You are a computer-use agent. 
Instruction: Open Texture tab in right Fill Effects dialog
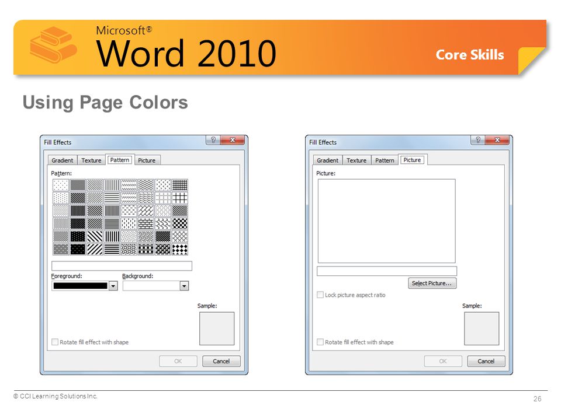[x=356, y=160]
